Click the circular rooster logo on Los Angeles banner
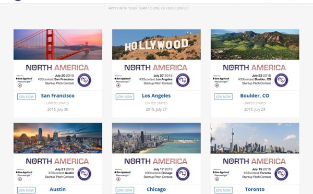 point(183,80)
